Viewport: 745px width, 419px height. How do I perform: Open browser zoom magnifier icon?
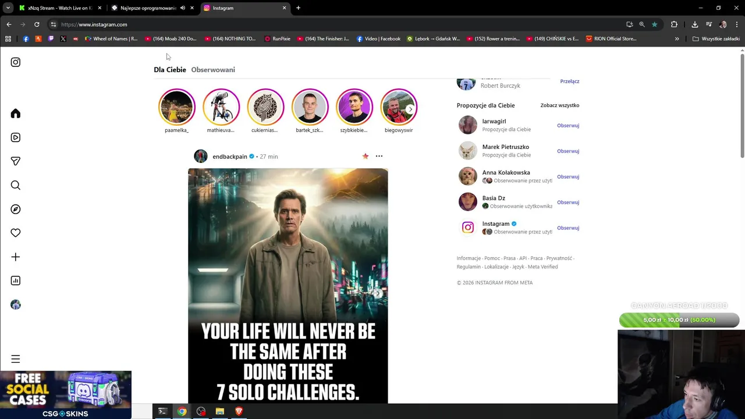pos(641,24)
